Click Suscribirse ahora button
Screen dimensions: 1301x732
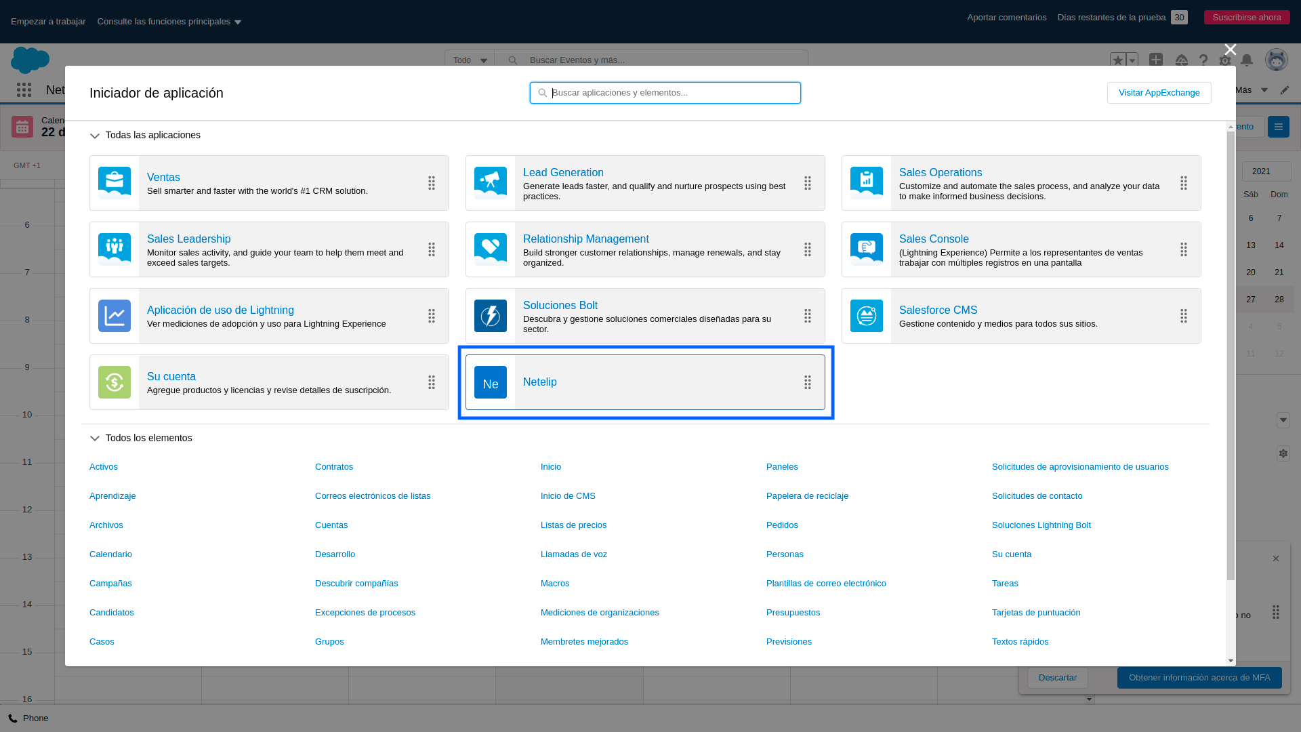(x=1247, y=18)
